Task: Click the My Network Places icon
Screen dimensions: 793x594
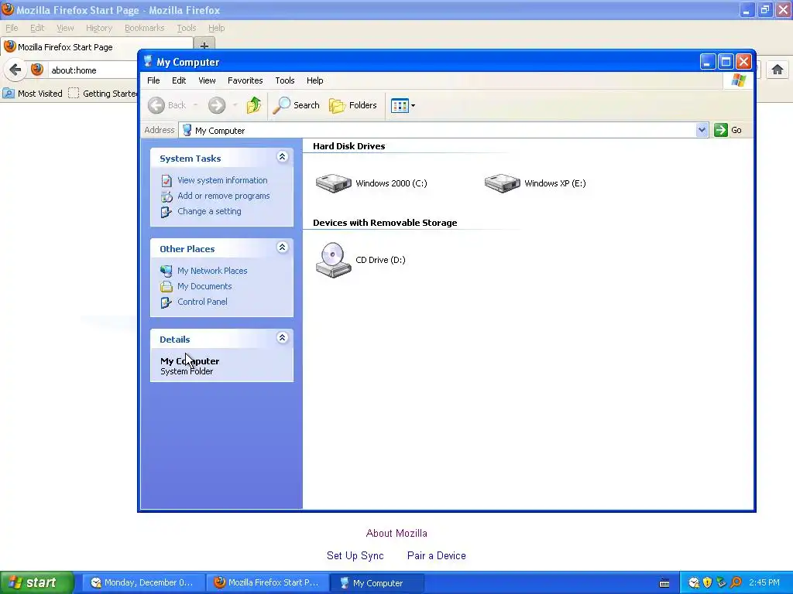Action: click(x=166, y=271)
